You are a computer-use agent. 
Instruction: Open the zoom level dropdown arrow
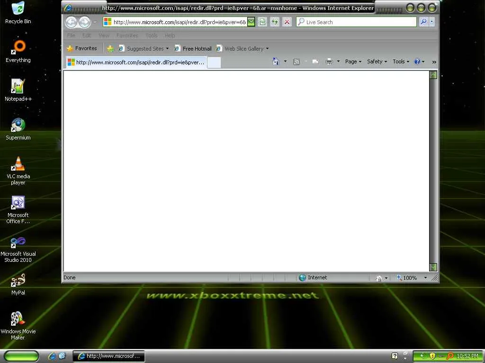(426, 278)
